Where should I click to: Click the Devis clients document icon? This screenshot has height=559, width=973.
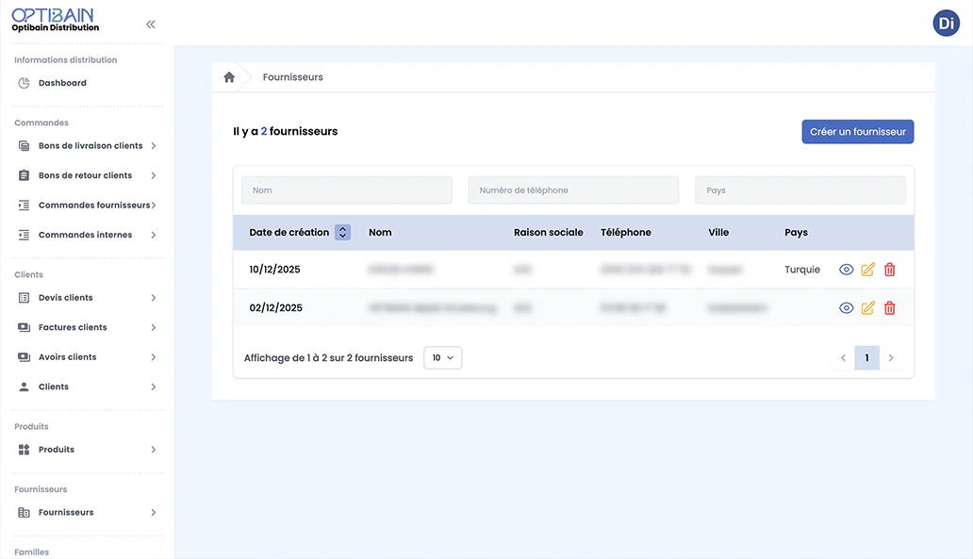(24, 298)
